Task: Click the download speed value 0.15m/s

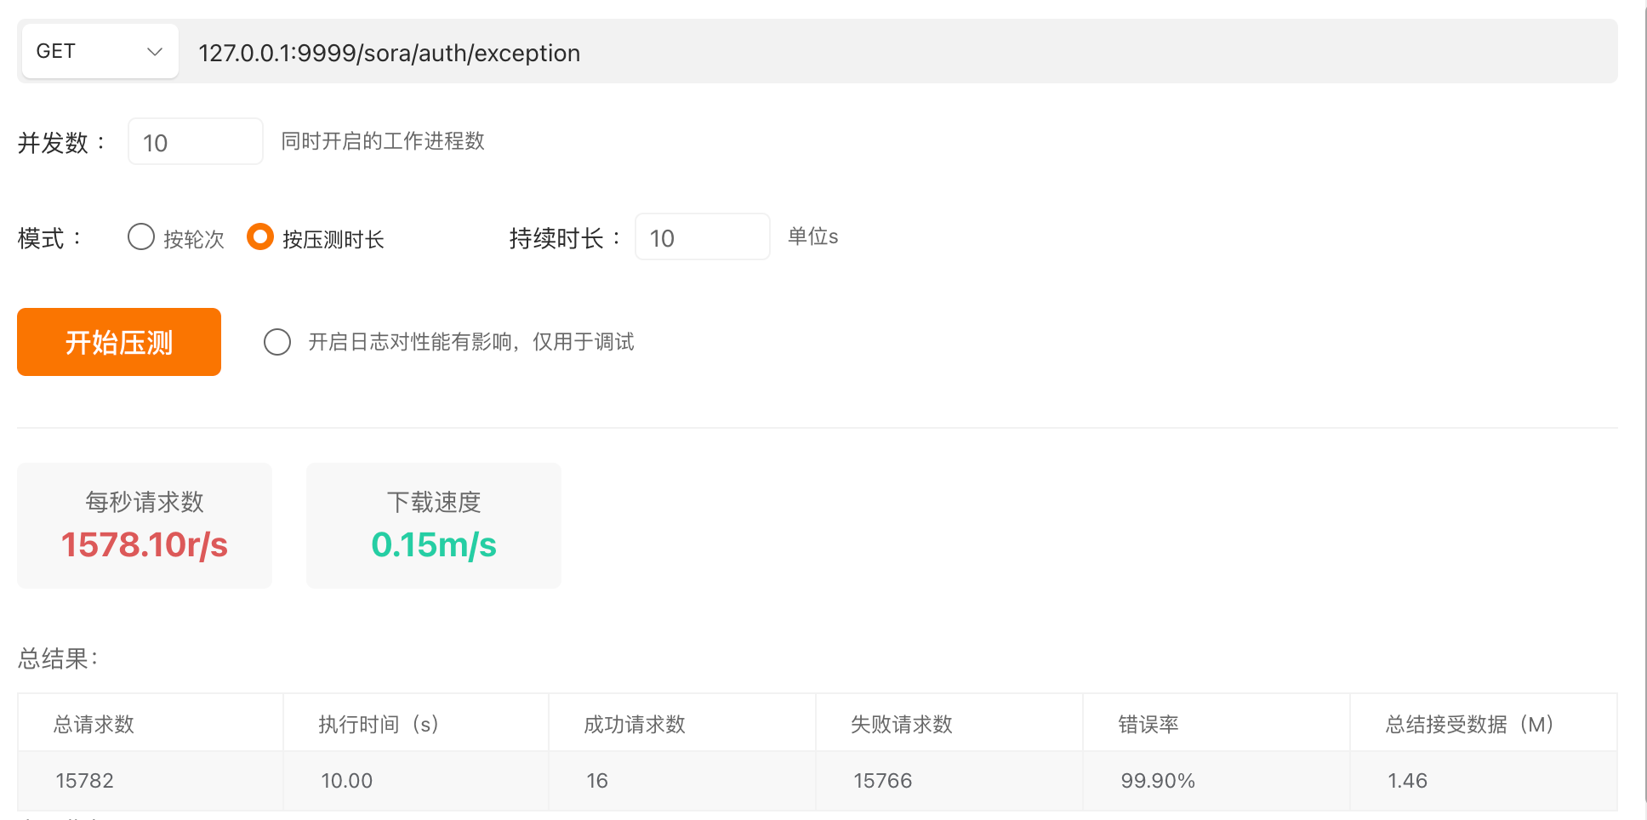Action: pyautogui.click(x=434, y=544)
